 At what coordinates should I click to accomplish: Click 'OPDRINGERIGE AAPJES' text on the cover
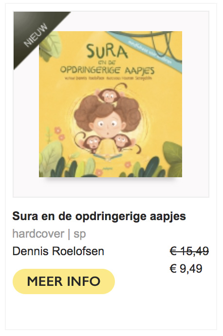(x=107, y=70)
